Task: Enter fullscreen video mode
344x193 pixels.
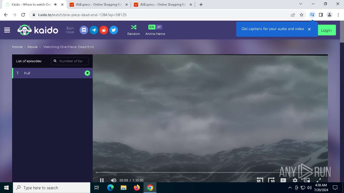Action: pyautogui.click(x=319, y=180)
